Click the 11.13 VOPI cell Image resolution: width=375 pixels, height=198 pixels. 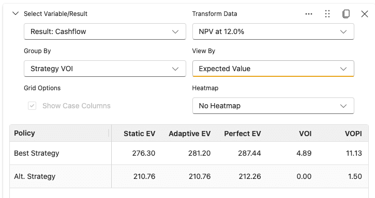354,153
